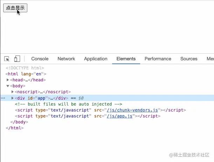
Task: Click the "en" lang attribute value
Action: point(39,74)
